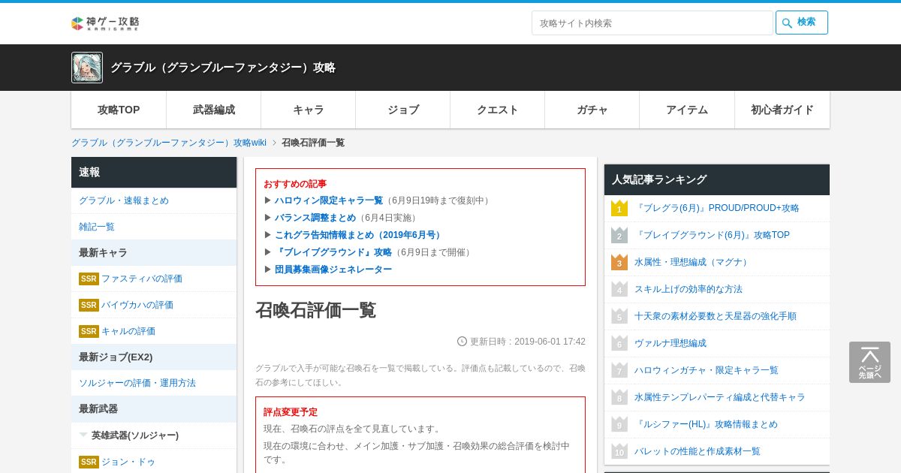The image size is (901, 473).
Task: Open 『ブレイブグラウンド』攻略 recommended link
Action: tap(333, 252)
